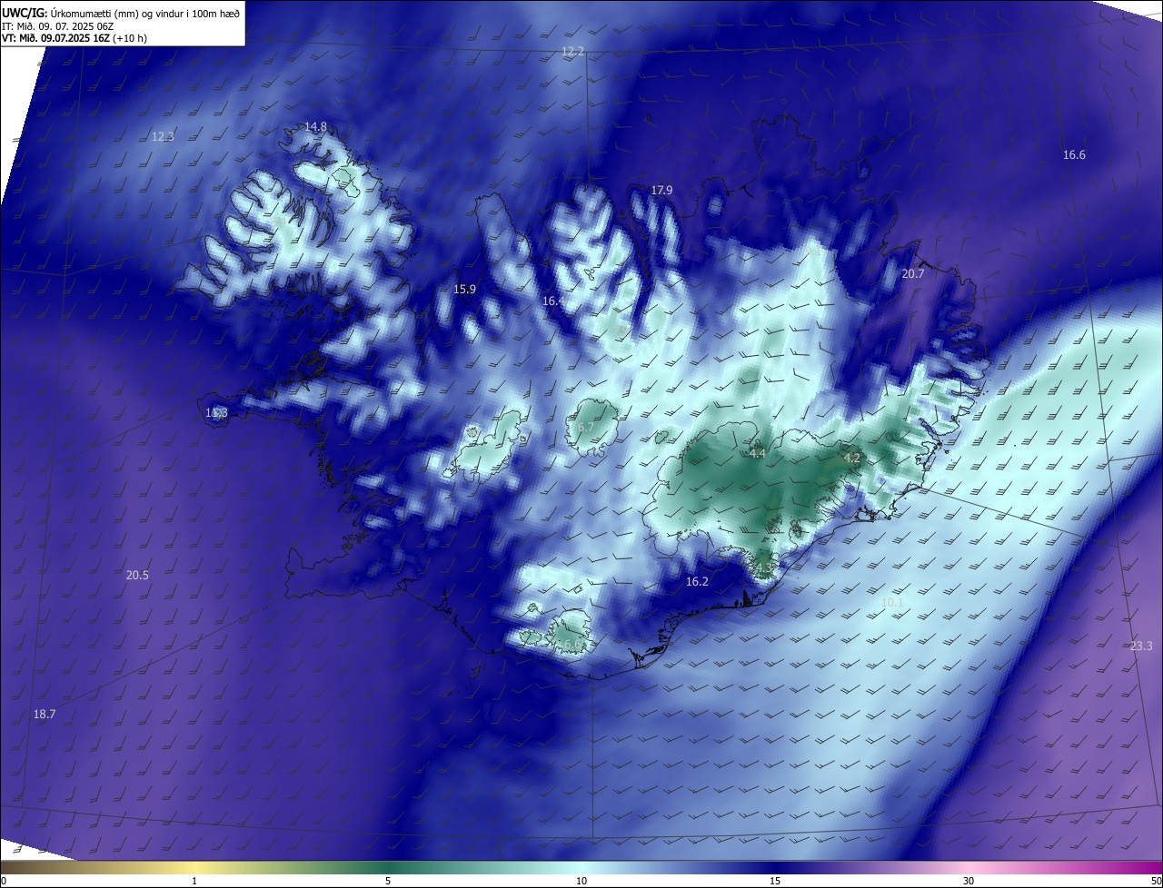The height and width of the screenshot is (888, 1163).
Task: Click the 'IT: Mið. 09. 07. 2025 06Z' line
Action: pos(57,26)
